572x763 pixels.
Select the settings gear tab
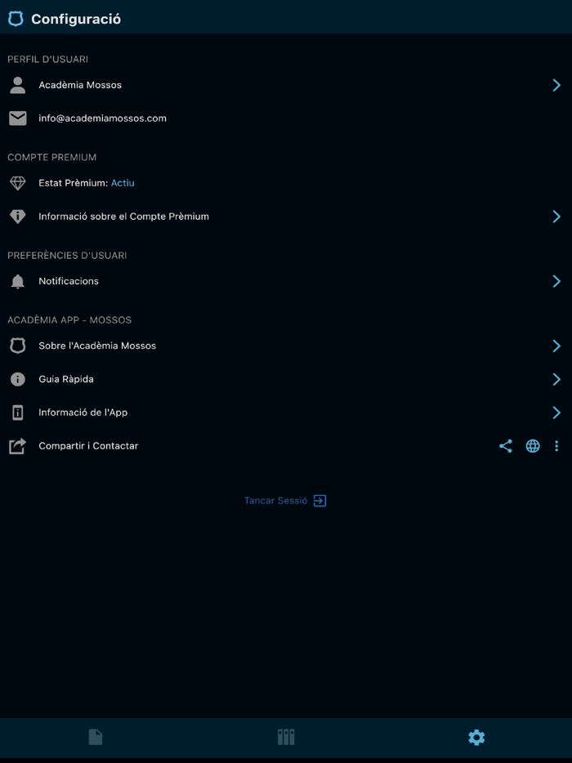476,737
